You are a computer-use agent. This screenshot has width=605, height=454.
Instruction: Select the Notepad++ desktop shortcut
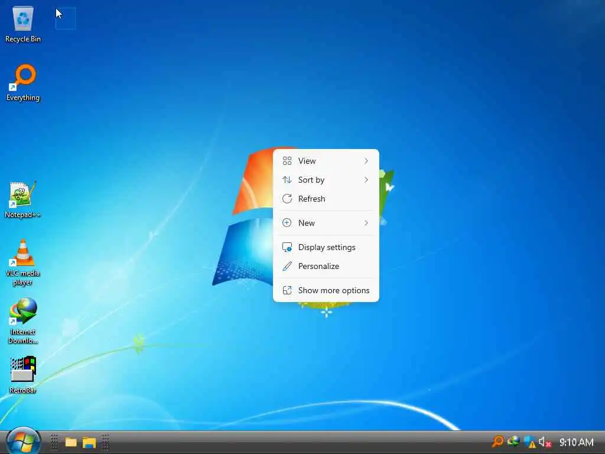[x=23, y=200]
